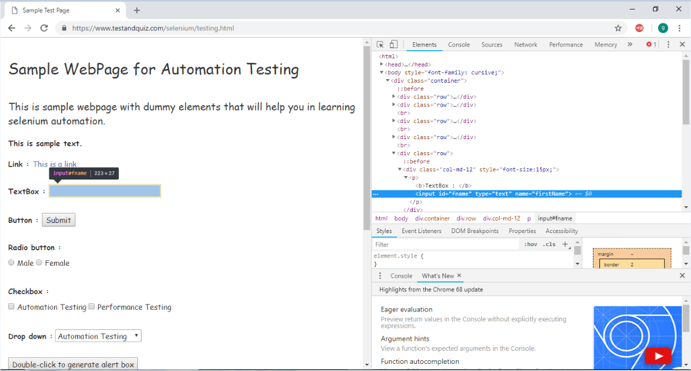
Task: Open the DevTools three-dot customize menu
Action: (x=668, y=45)
